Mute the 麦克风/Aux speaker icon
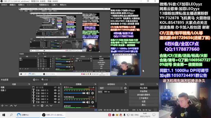Screen dimensions: 211x118 [x=88, y=93]
